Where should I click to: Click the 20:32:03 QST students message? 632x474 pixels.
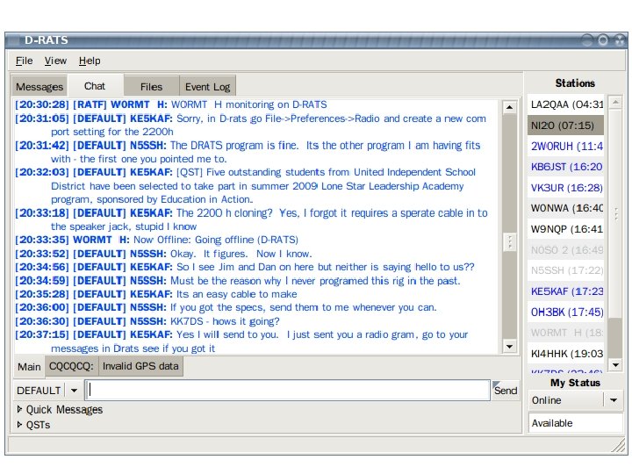[x=246, y=186]
